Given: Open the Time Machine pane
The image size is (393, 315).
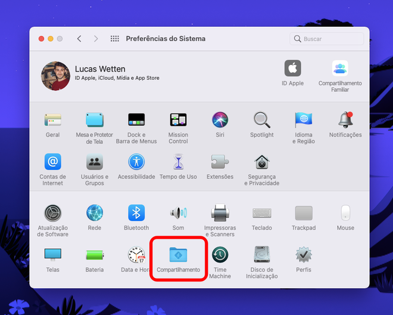Looking at the screenshot, I should 220,255.
